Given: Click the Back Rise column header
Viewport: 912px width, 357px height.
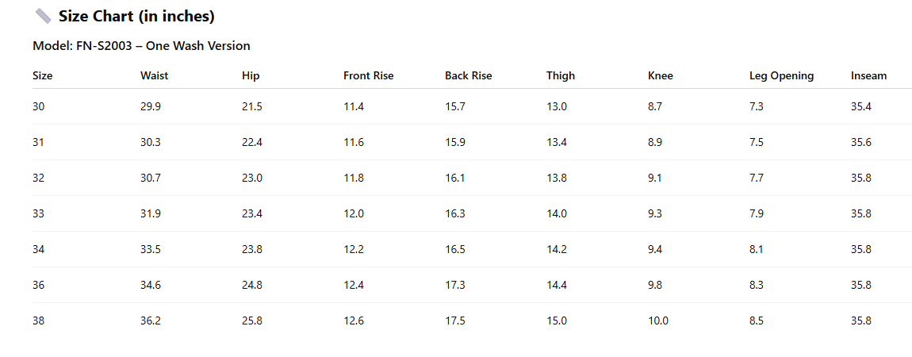Looking at the screenshot, I should coord(468,76).
